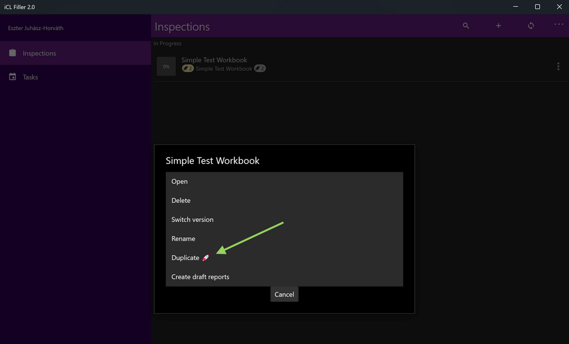Add a new inspection with plus icon
The height and width of the screenshot is (344, 569).
(498, 26)
